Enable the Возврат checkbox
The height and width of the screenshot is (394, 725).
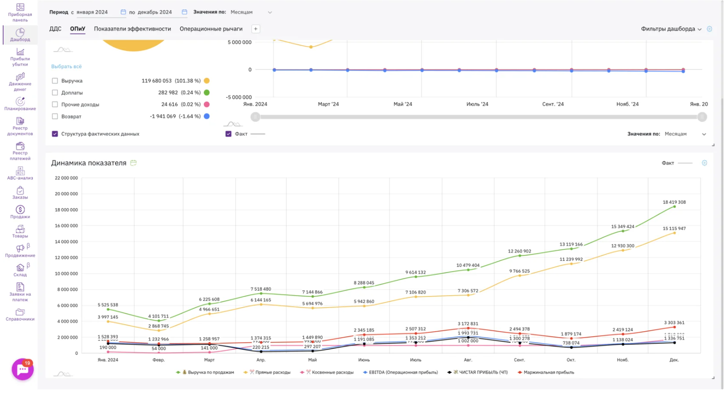click(x=55, y=117)
